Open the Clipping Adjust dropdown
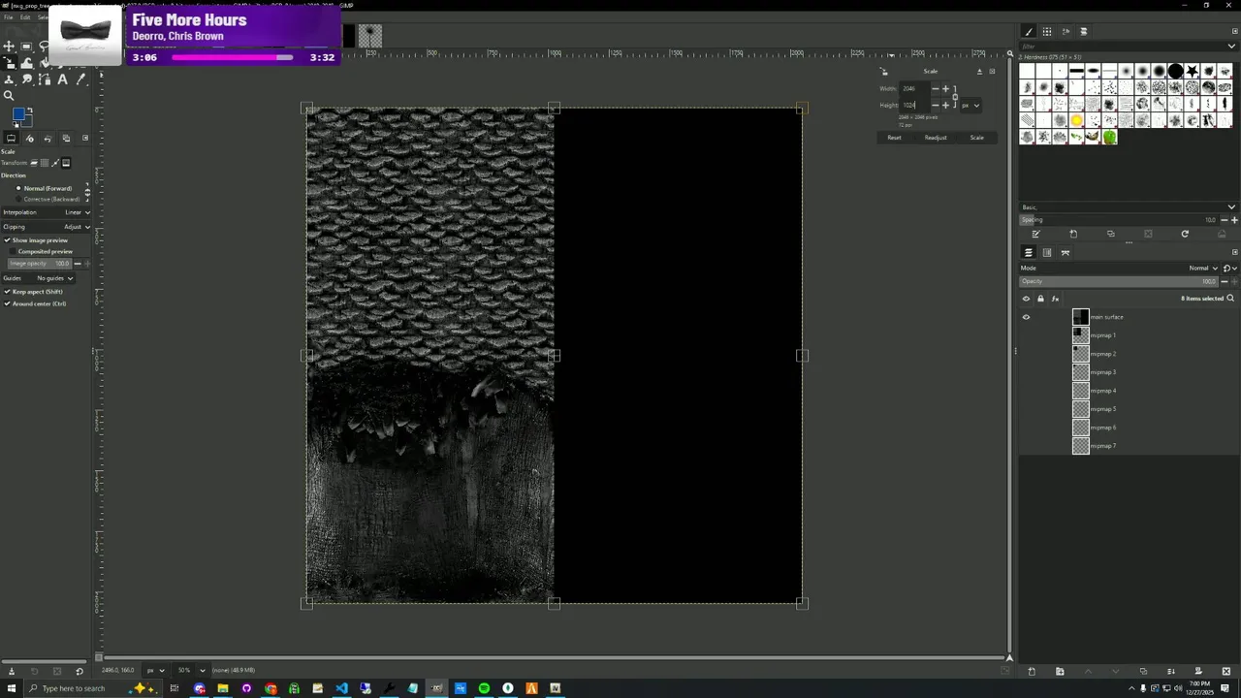Viewport: 1241px width, 698px height. click(x=46, y=227)
